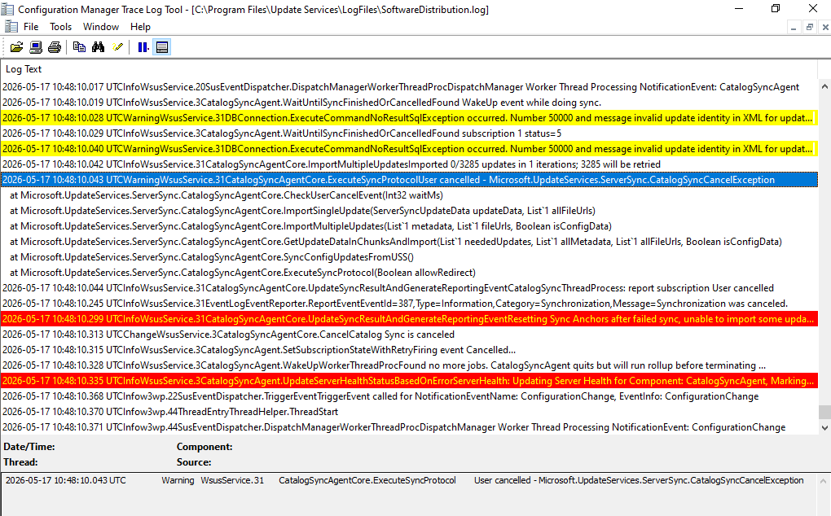
Task: Select the red UpdateServerHealthStatusBasedOnError line
Action: pos(409,381)
